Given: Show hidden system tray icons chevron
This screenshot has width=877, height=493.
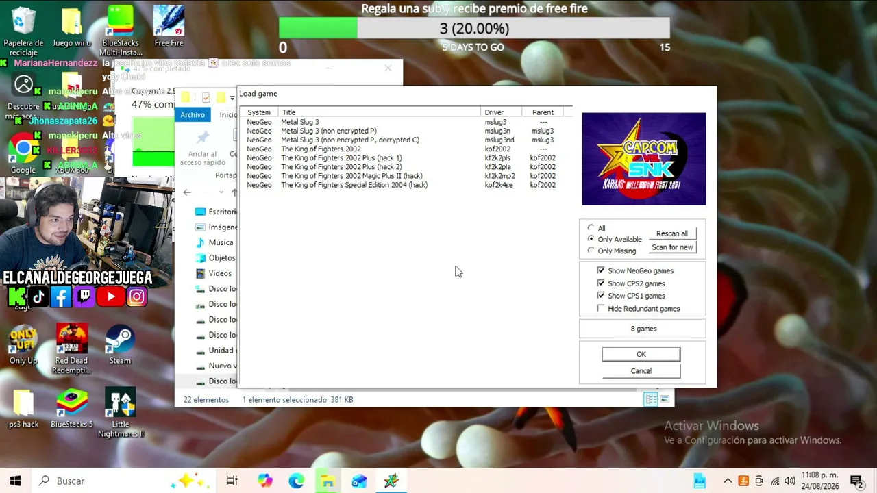Looking at the screenshot, I should 728,481.
